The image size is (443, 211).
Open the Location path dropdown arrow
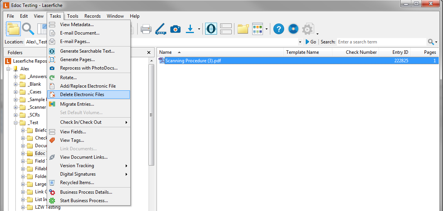tap(300, 42)
